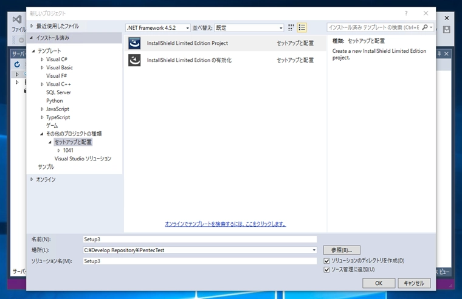
Task: Select Python template category
Action: (x=55, y=100)
